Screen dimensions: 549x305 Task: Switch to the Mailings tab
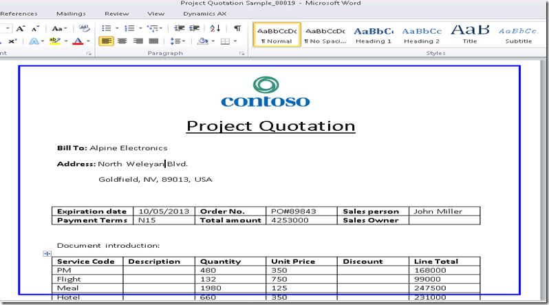point(71,13)
